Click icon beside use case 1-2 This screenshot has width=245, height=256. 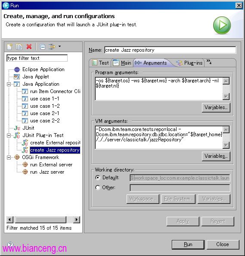click(x=25, y=106)
